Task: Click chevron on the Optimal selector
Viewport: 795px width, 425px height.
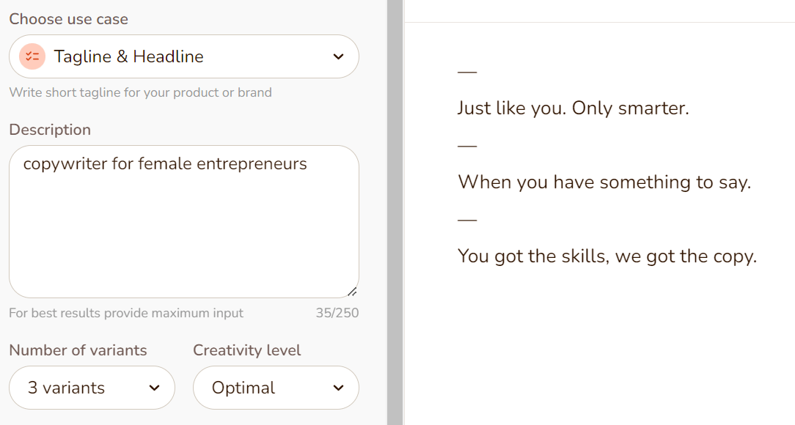Action: click(338, 388)
